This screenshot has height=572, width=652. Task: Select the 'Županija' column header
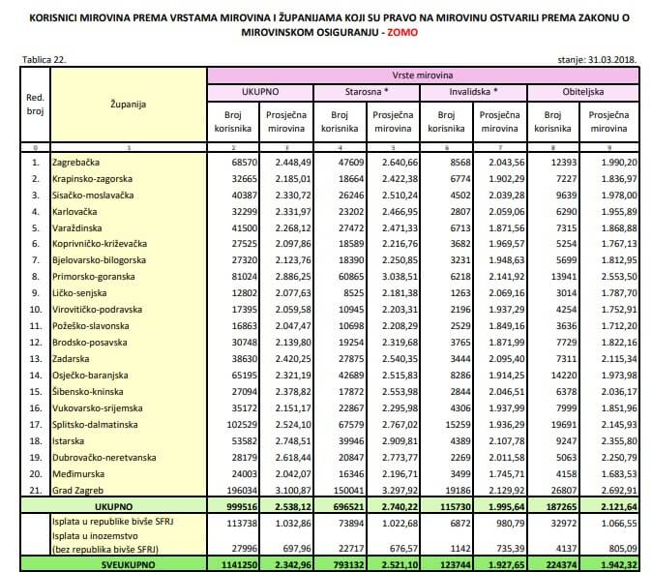128,105
